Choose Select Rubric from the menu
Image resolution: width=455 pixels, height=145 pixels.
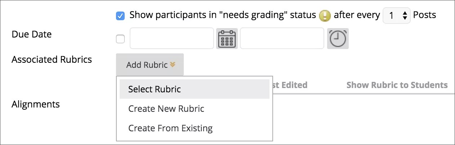tap(155, 89)
